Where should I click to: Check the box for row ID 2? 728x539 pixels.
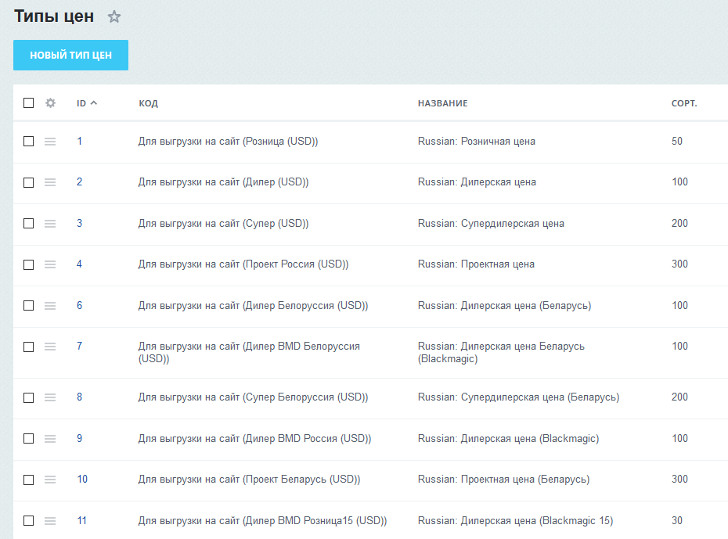click(29, 182)
